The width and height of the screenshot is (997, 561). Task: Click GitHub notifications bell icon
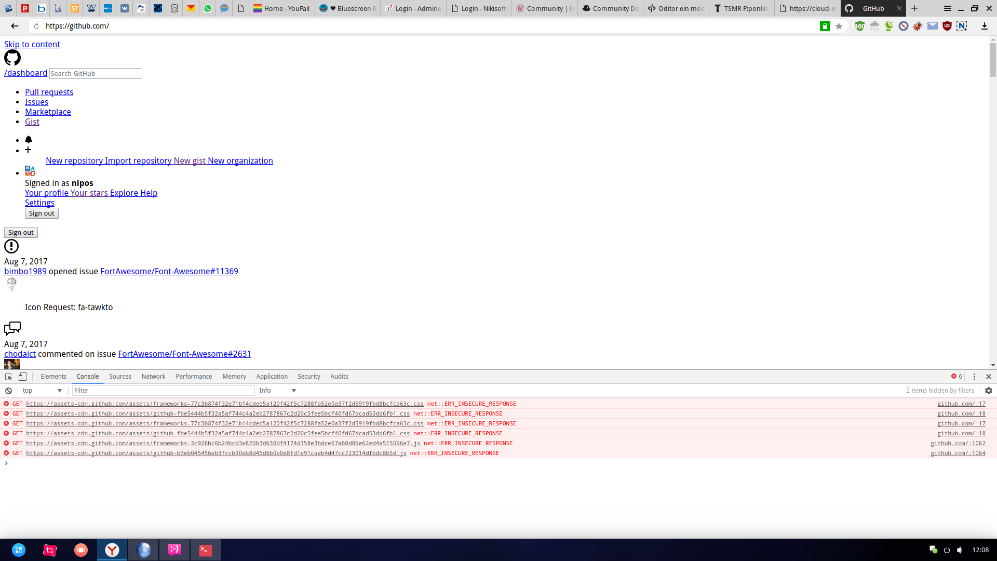coord(29,140)
